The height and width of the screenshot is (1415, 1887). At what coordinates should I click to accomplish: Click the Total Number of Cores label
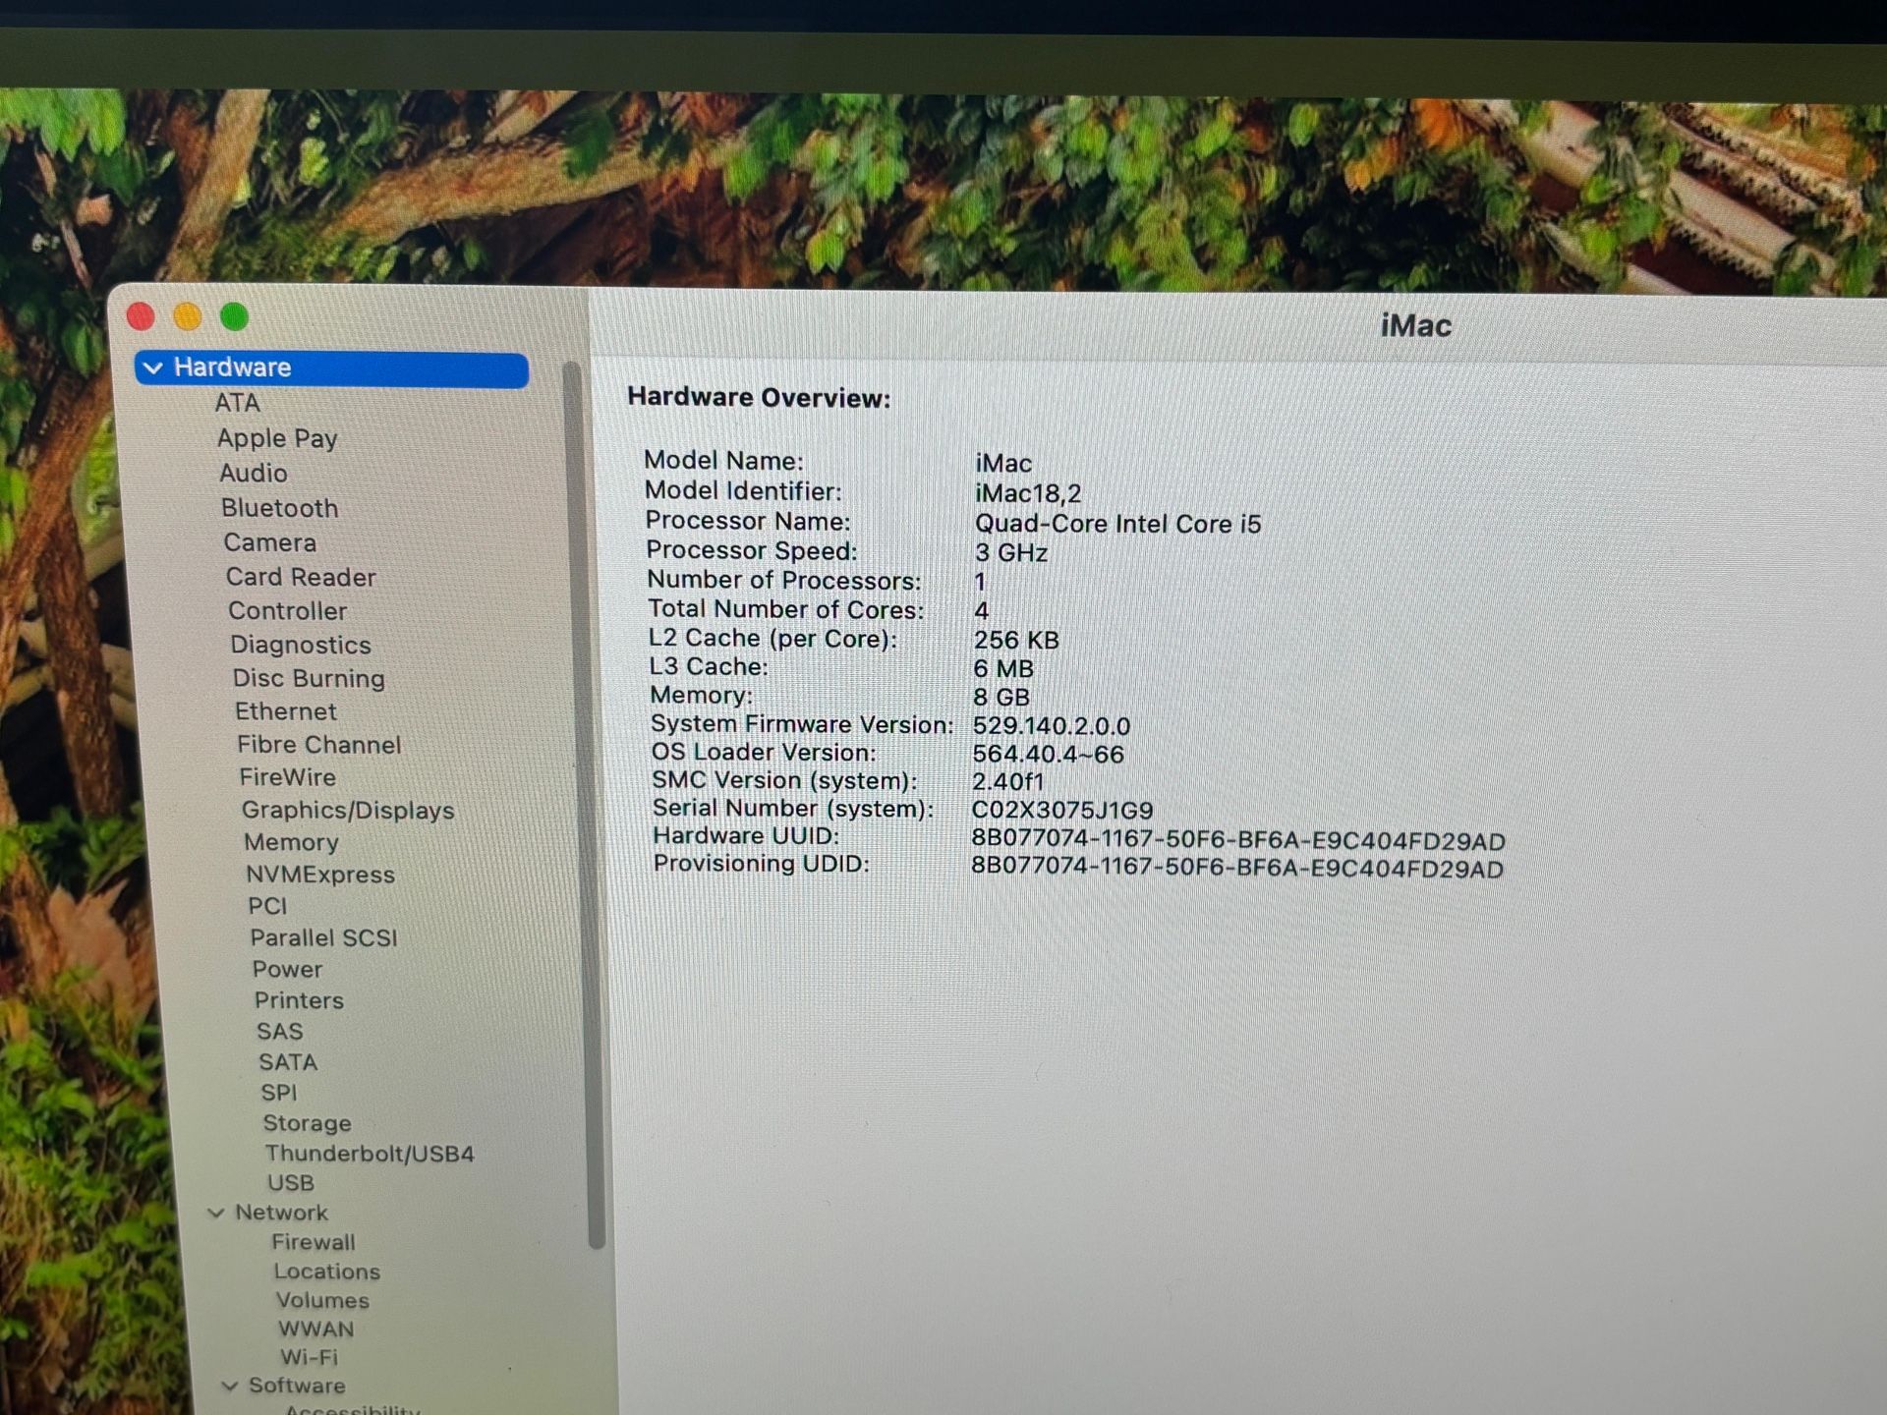point(785,610)
